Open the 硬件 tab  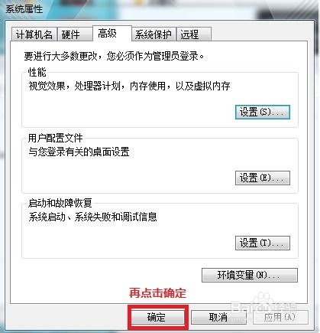75,34
